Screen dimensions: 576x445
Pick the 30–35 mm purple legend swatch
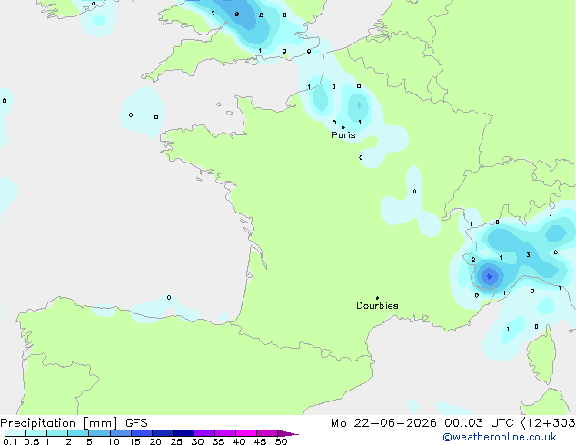click(204, 433)
